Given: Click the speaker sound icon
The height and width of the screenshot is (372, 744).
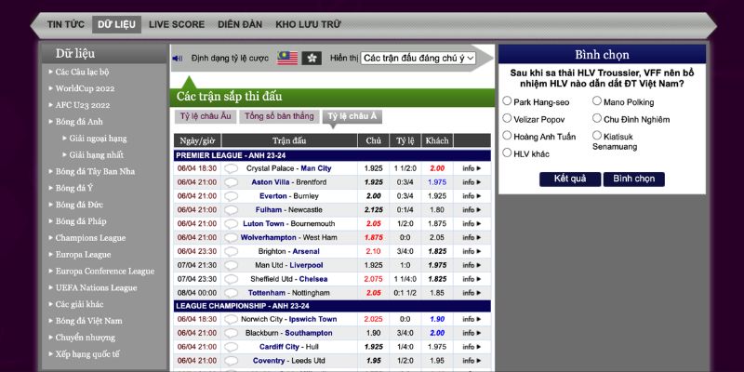Looking at the screenshot, I should pos(178,59).
